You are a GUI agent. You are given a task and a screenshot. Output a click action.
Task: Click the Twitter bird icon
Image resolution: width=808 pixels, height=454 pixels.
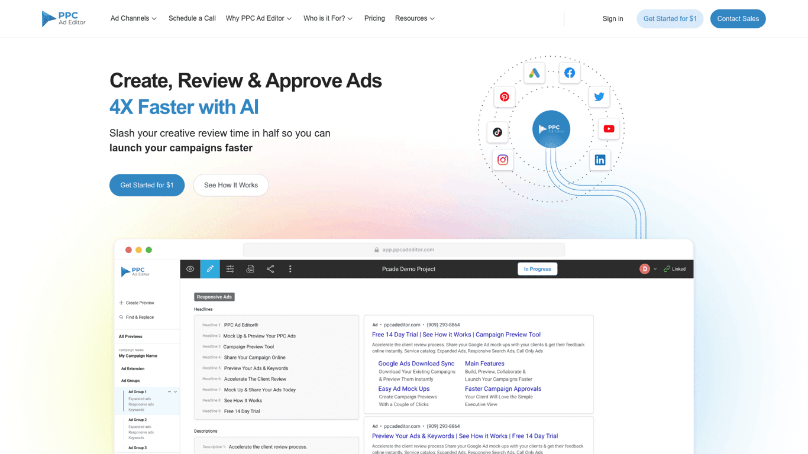tap(599, 96)
